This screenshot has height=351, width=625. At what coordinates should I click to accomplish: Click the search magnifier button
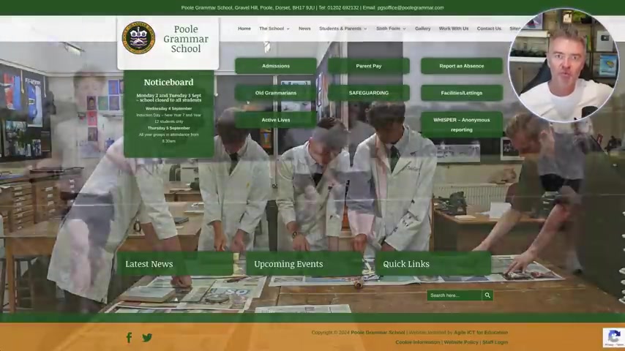487,295
